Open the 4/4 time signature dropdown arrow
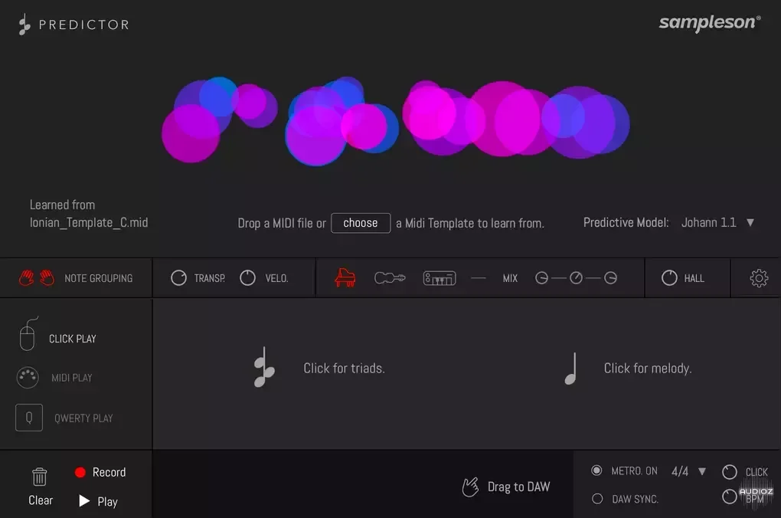Image resolution: width=781 pixels, height=518 pixels. tap(702, 471)
